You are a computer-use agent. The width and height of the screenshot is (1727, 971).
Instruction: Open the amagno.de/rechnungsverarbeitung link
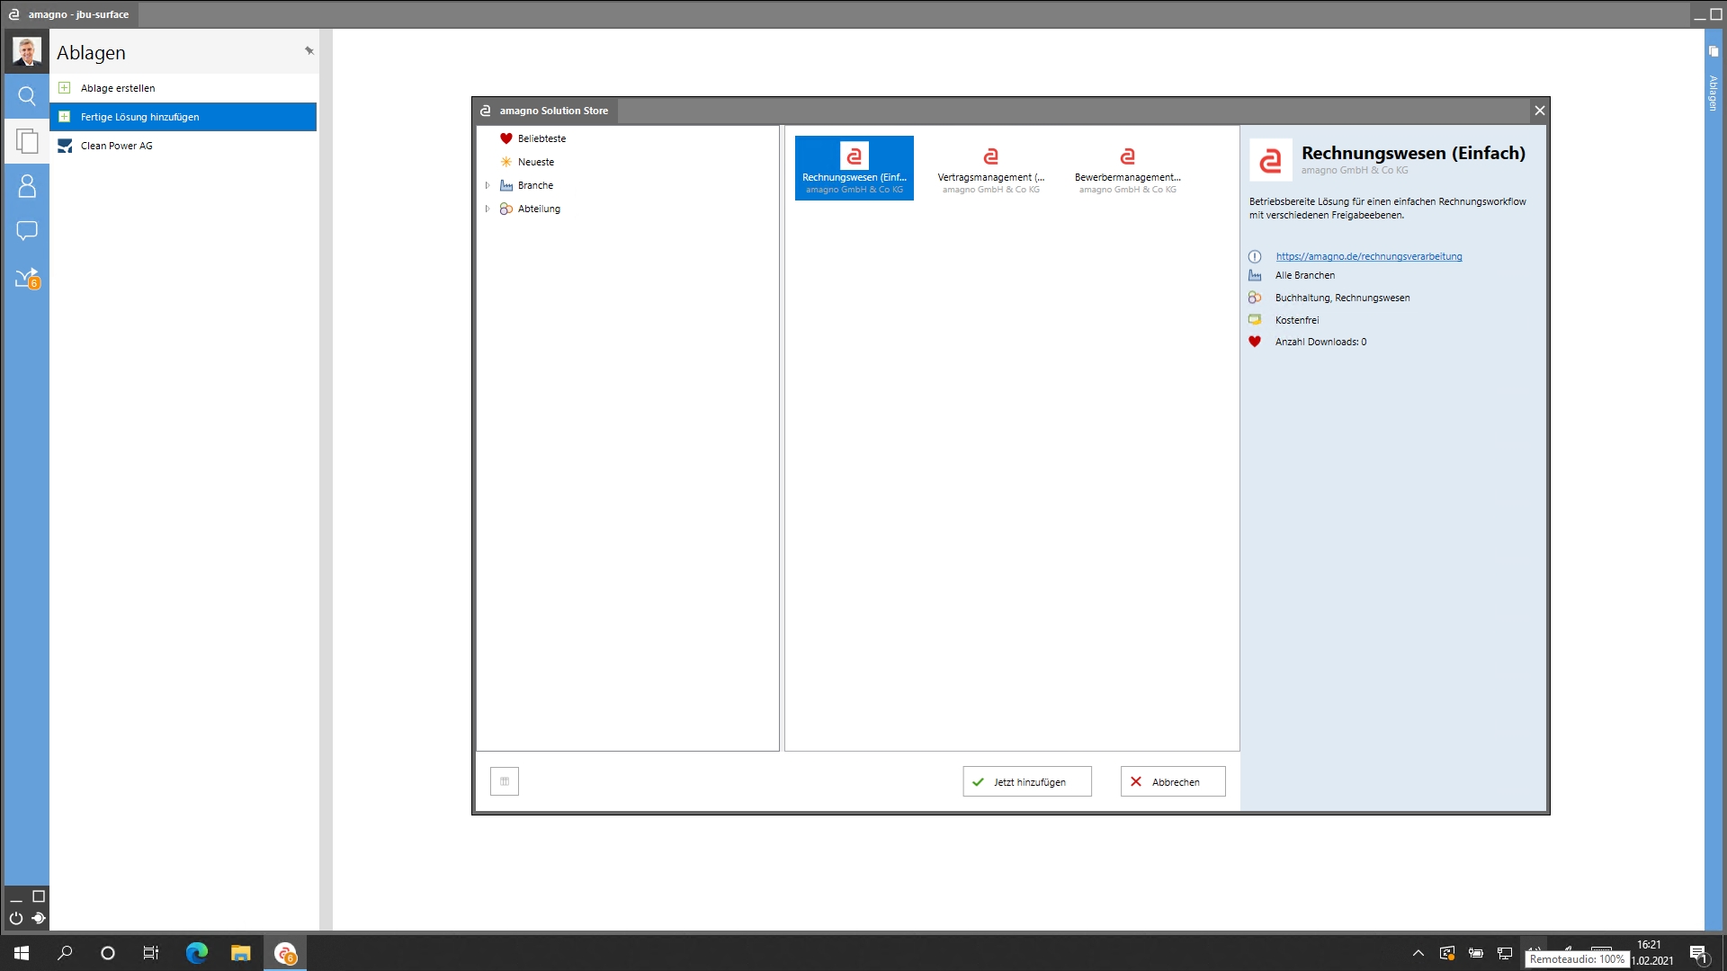click(x=1368, y=256)
